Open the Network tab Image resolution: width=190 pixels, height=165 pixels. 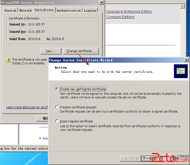point(26,10)
